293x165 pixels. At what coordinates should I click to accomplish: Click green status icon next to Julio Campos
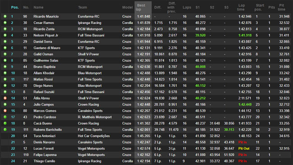[5, 104]
